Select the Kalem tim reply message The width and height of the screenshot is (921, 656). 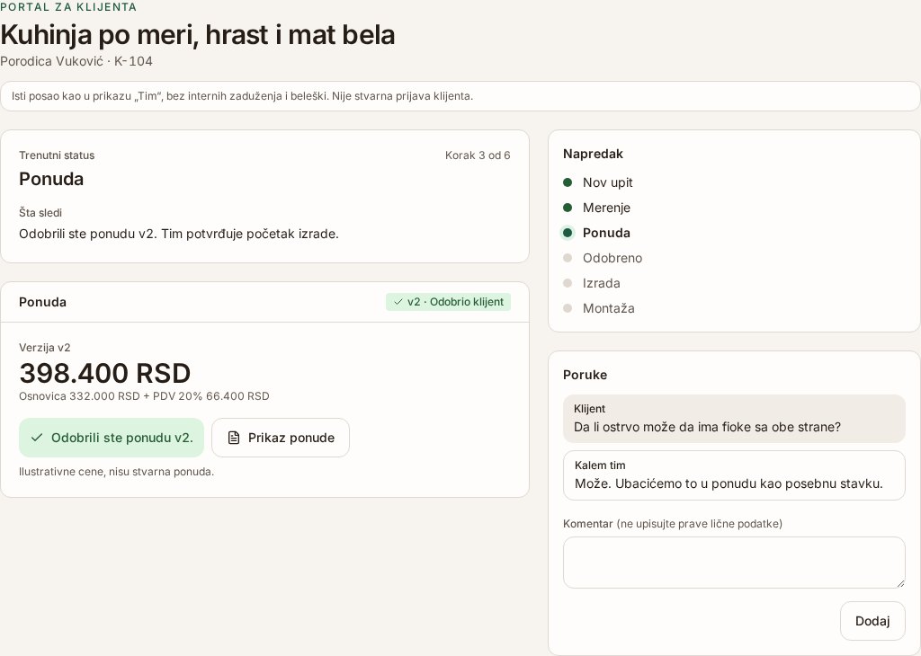[734, 475]
